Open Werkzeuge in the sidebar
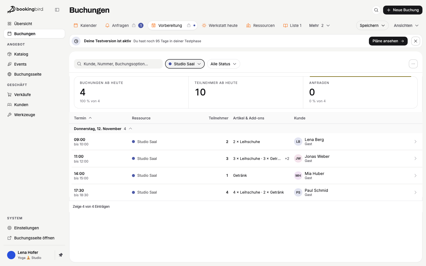Image resolution: width=426 pixels, height=266 pixels. pos(34,115)
